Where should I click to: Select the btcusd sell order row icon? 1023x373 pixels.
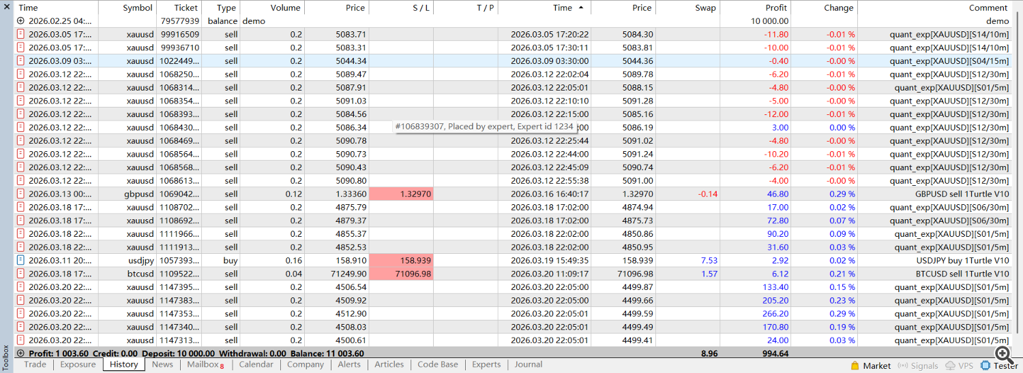20,274
